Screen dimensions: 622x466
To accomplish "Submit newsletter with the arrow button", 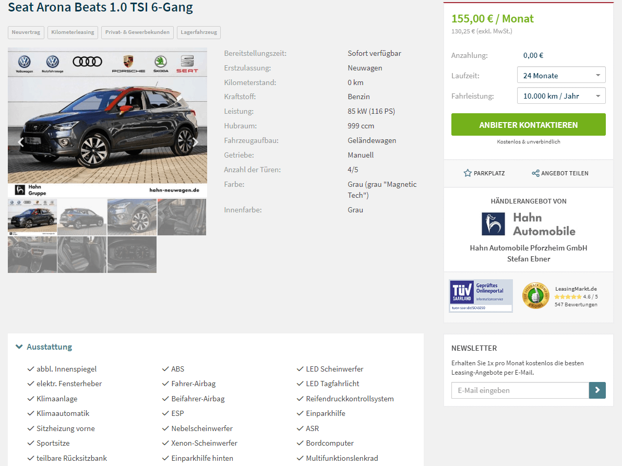I will coord(597,390).
